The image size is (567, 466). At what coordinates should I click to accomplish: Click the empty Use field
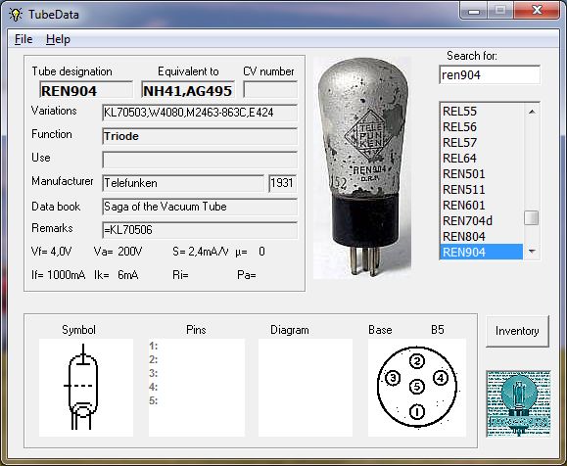200,160
